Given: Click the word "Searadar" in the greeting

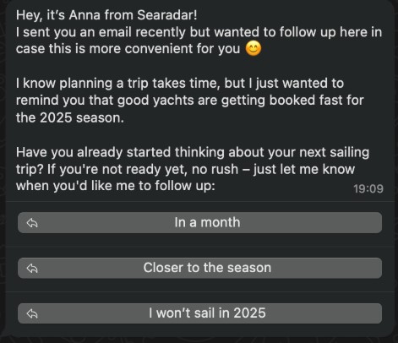Looking at the screenshot, I should 165,15.
